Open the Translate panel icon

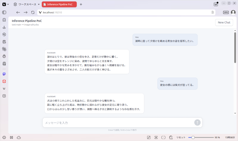point(4,49)
